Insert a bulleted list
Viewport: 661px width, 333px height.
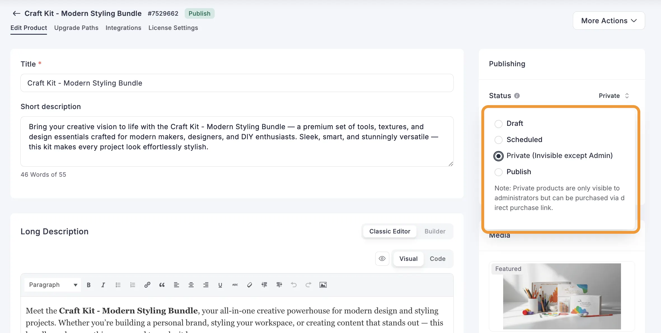click(118, 285)
